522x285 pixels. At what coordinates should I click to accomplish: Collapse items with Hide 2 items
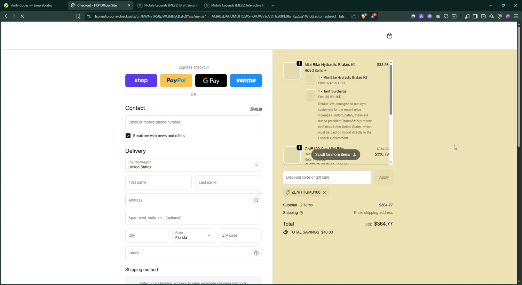[x=316, y=71]
